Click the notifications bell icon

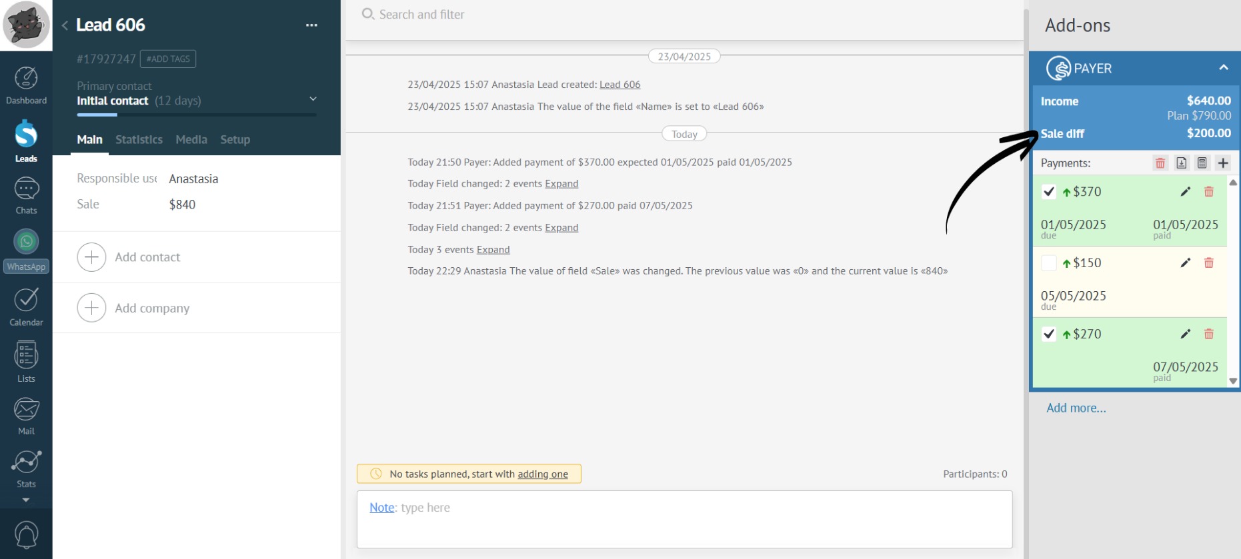click(x=26, y=534)
